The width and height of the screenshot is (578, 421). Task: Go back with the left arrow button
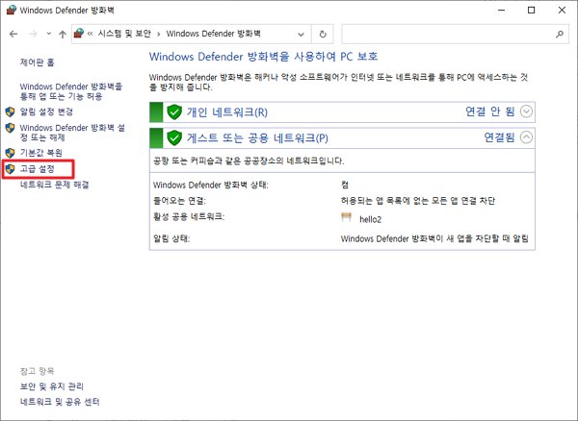(x=13, y=35)
